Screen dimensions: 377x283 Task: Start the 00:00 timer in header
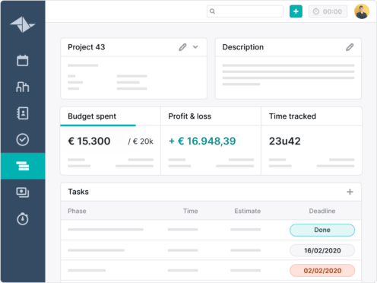tap(328, 11)
